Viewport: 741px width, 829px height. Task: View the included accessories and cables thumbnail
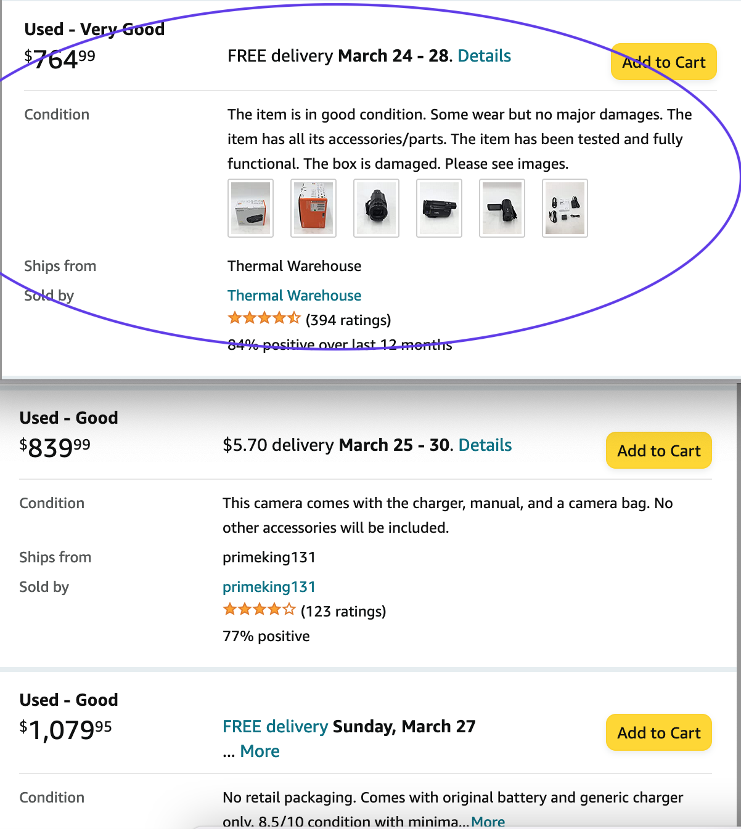click(x=565, y=208)
